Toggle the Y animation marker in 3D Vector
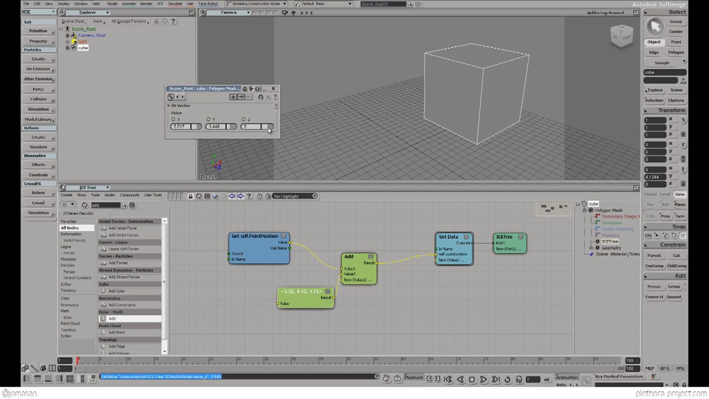The height and width of the screenshot is (399, 709). (x=209, y=119)
